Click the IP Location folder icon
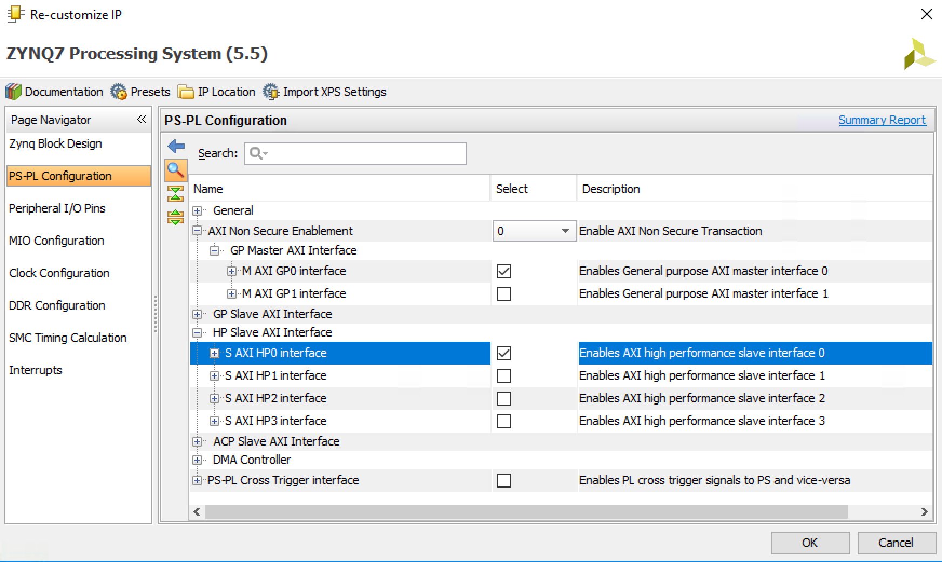The height and width of the screenshot is (562, 942). [186, 92]
